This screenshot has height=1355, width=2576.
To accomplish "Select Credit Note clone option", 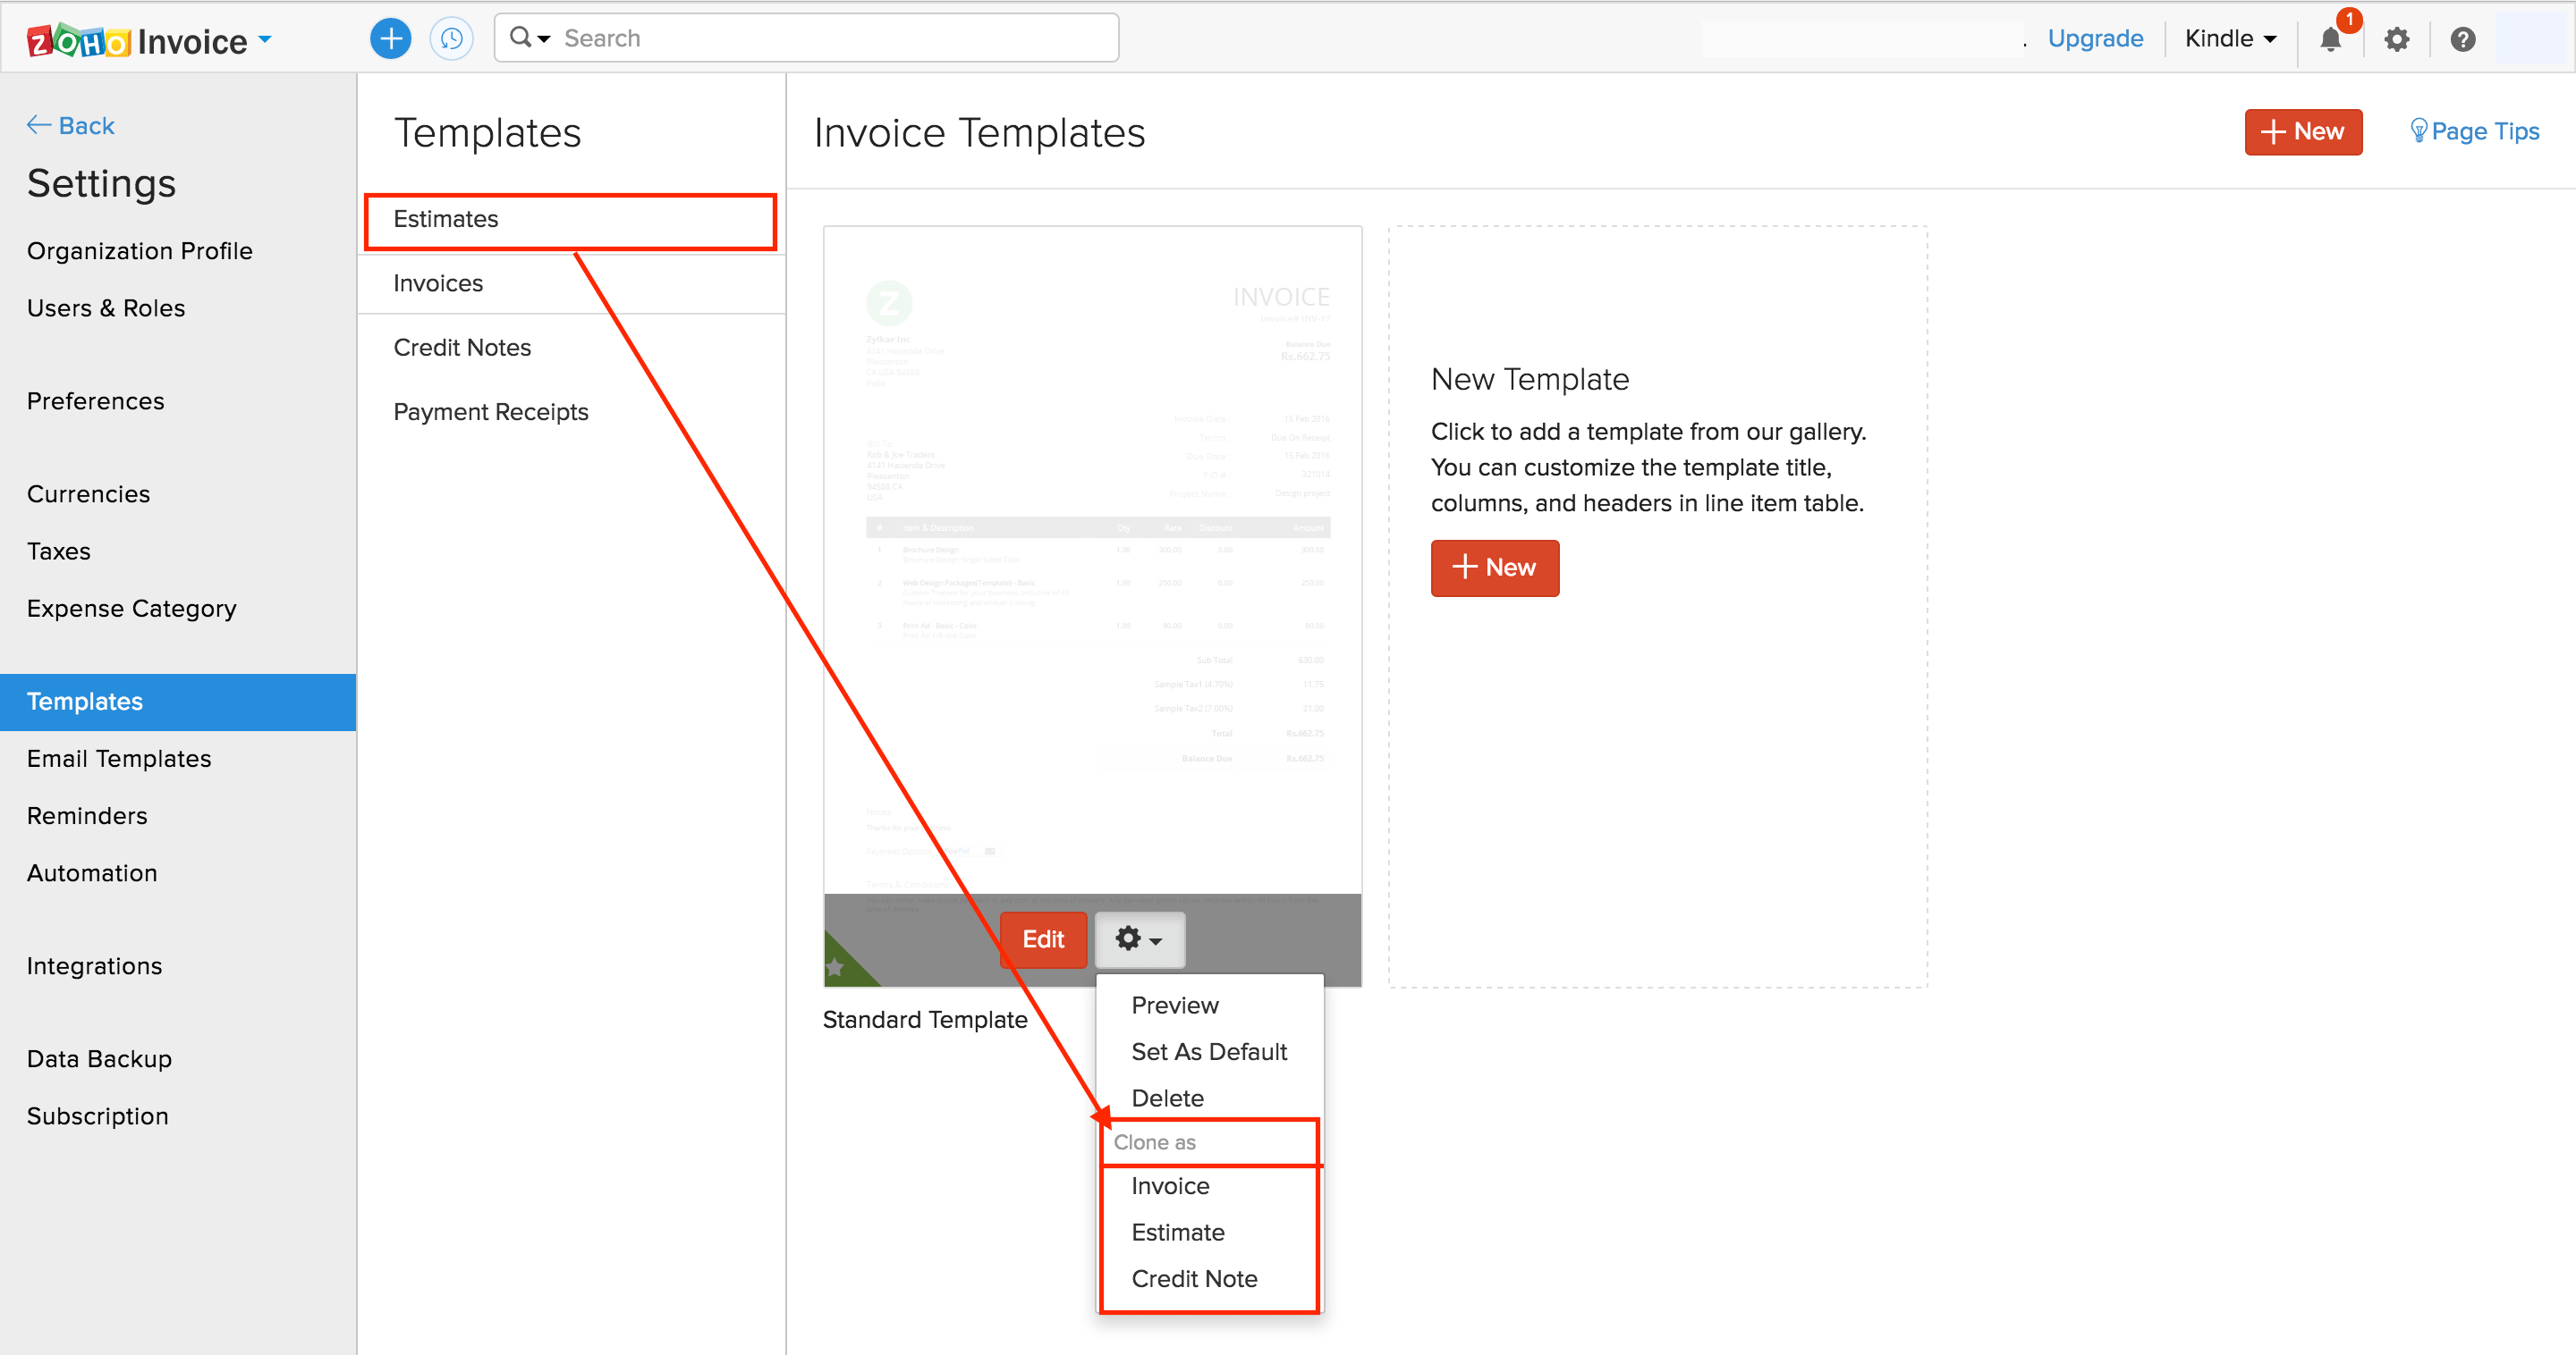I will 1194,1278.
